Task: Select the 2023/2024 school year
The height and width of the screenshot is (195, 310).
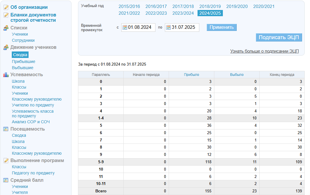Action: click(183, 13)
